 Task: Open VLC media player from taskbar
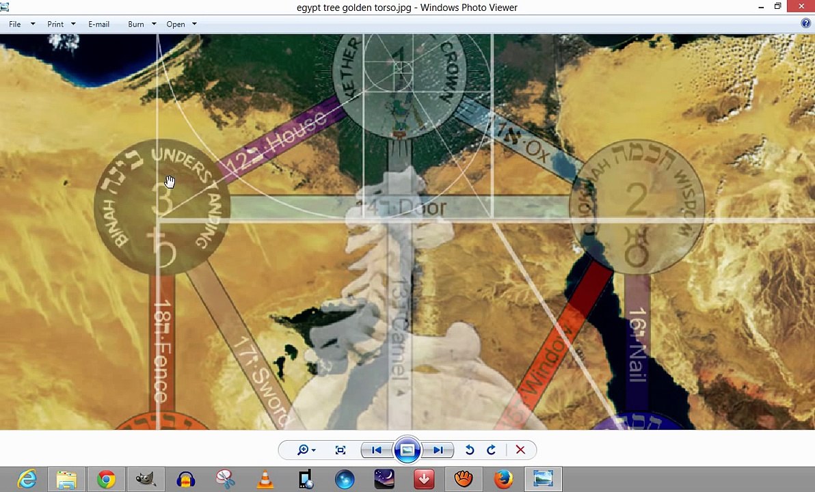265,479
